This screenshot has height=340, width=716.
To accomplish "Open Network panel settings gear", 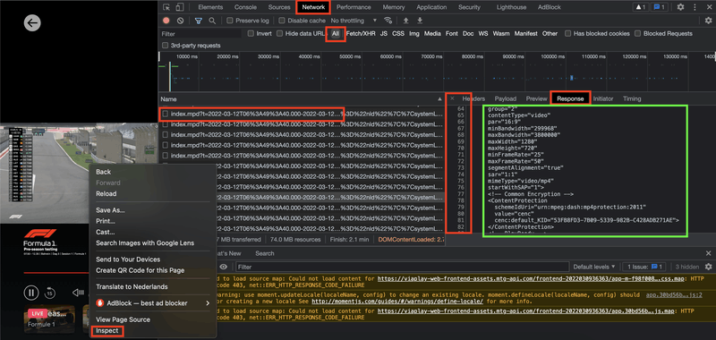I will click(708, 21).
